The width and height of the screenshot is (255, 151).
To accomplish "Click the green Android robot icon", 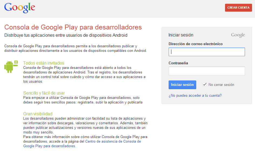I will pos(11,67).
